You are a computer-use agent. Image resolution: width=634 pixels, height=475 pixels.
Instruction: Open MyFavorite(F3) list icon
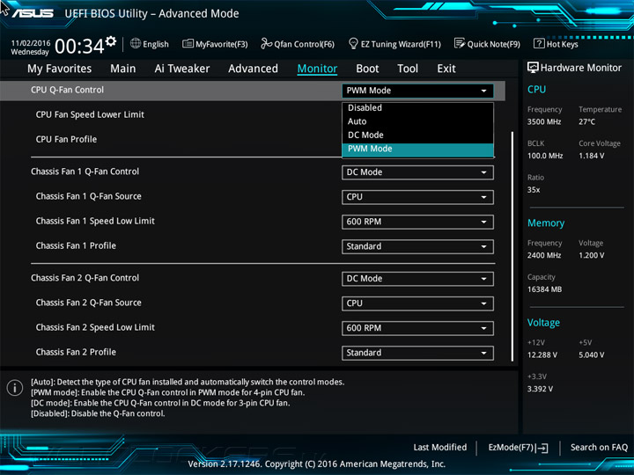(x=188, y=44)
